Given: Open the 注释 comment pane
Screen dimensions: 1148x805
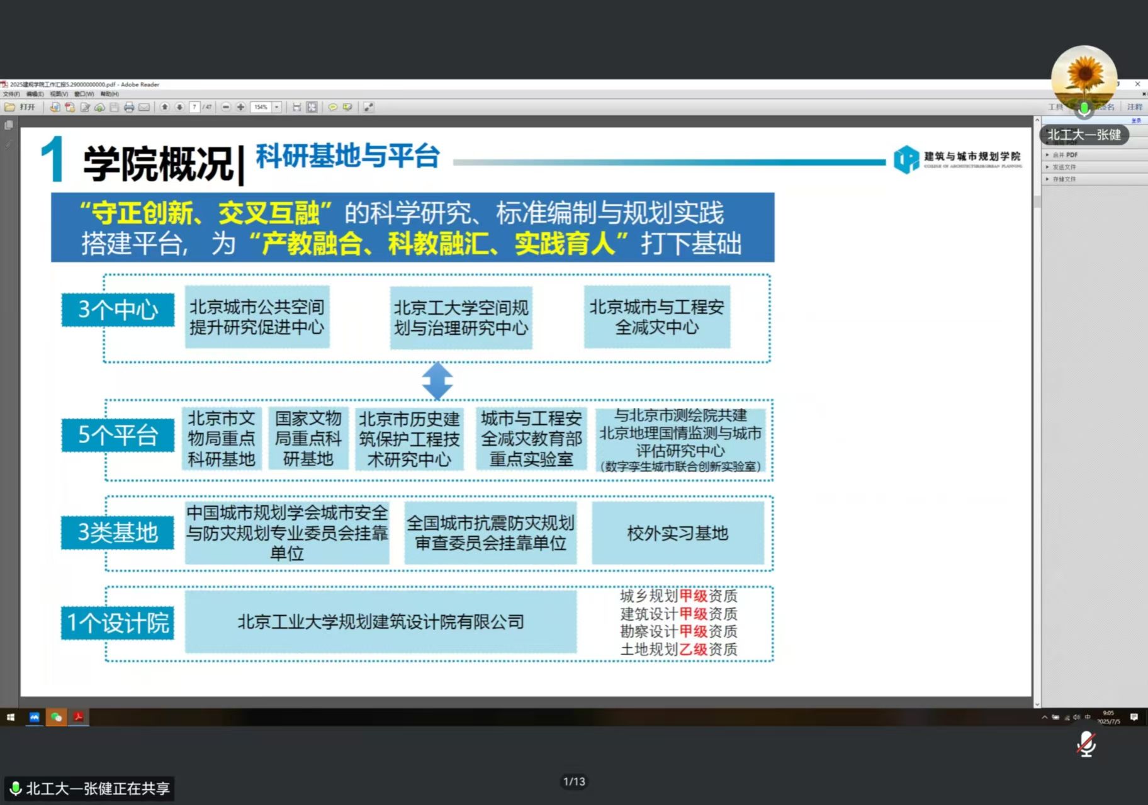Looking at the screenshot, I should [1134, 107].
